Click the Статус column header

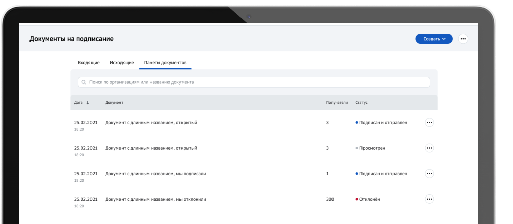[x=361, y=103]
